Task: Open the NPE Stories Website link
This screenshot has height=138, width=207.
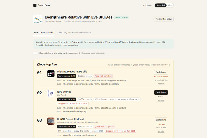Action: (161, 97)
